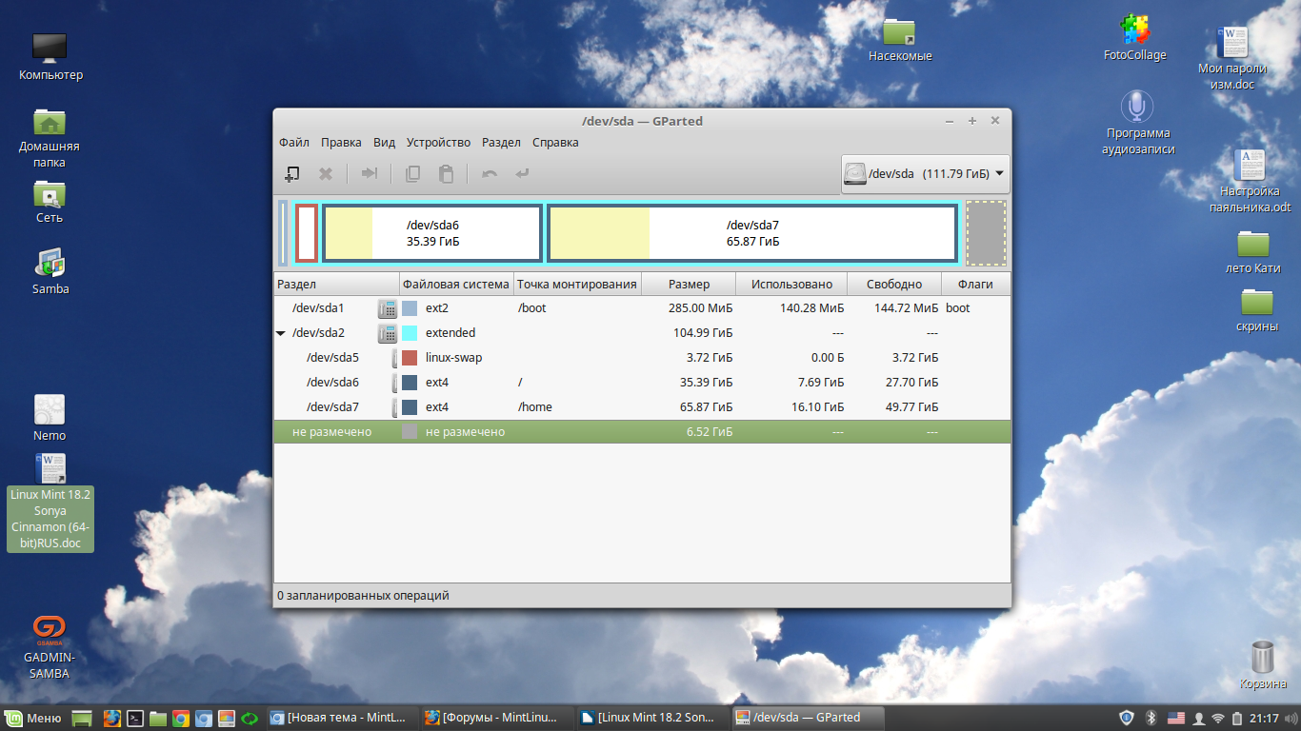Screen dimensions: 1301x731
Task: Select unallocated gray block in disk map
Action: click(986, 232)
